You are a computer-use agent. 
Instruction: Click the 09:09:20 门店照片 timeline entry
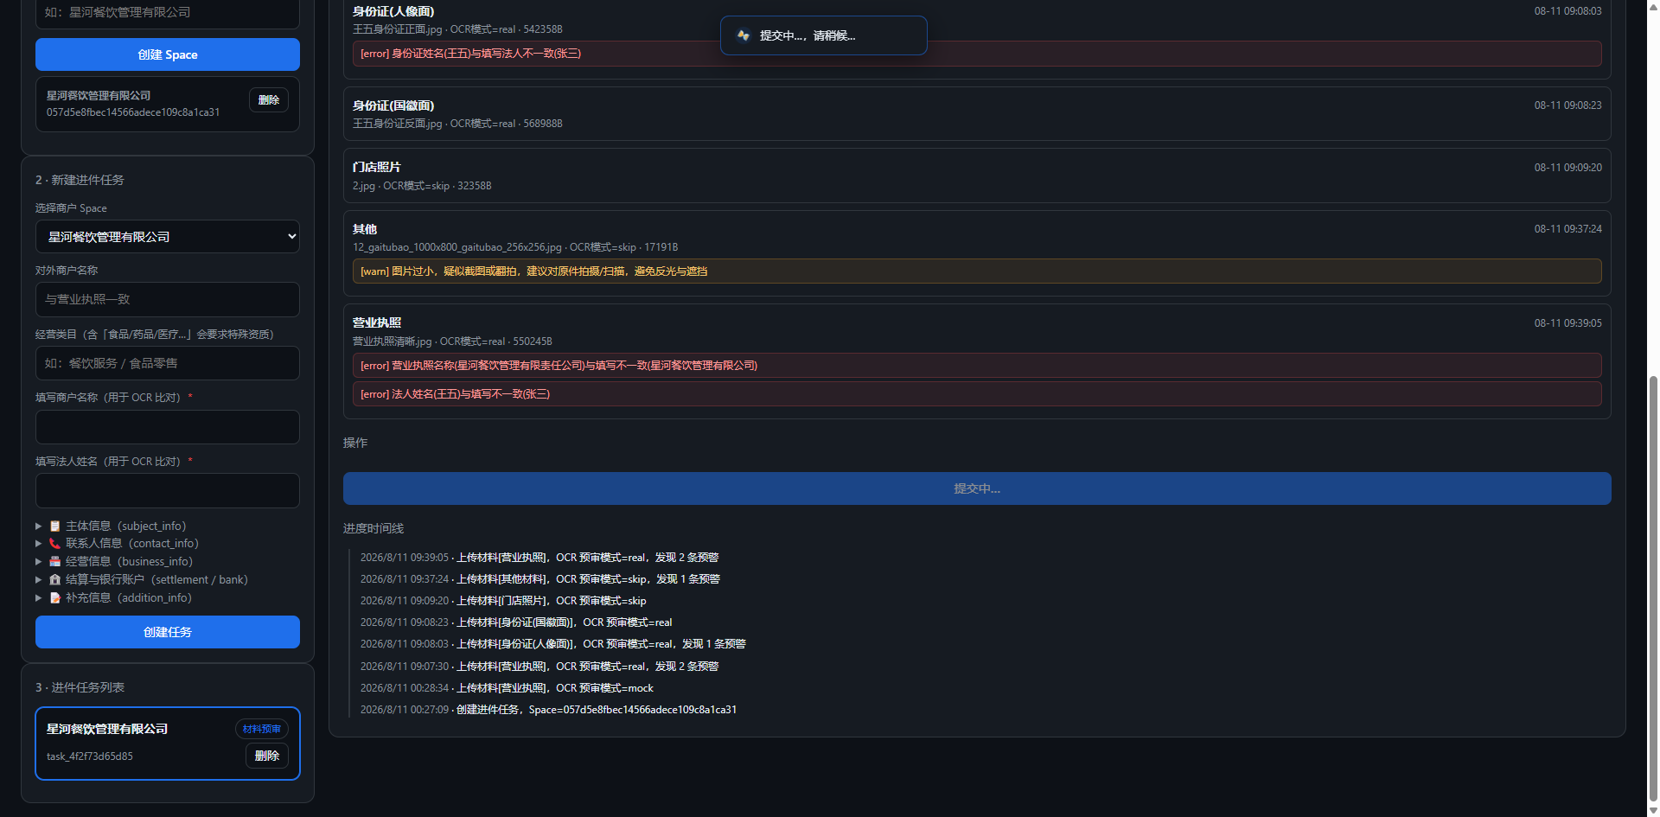pyautogui.click(x=503, y=601)
